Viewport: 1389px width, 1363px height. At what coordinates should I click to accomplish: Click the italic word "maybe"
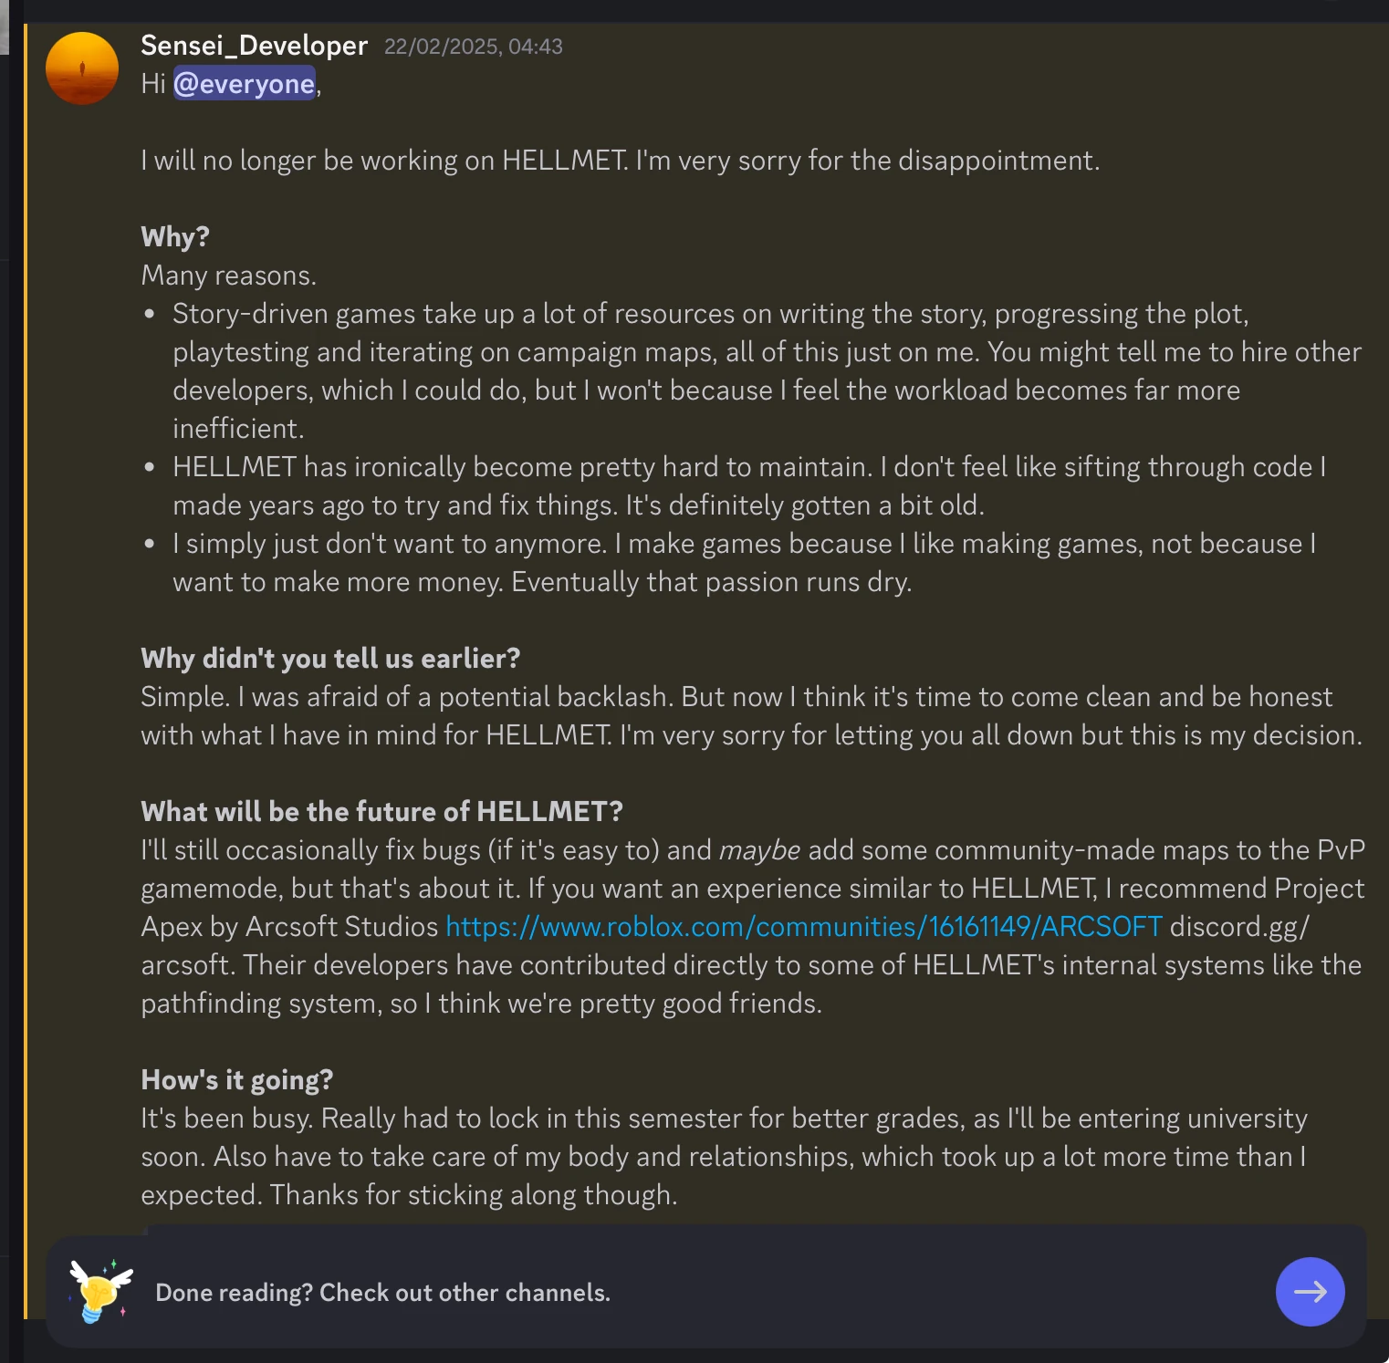point(759,850)
